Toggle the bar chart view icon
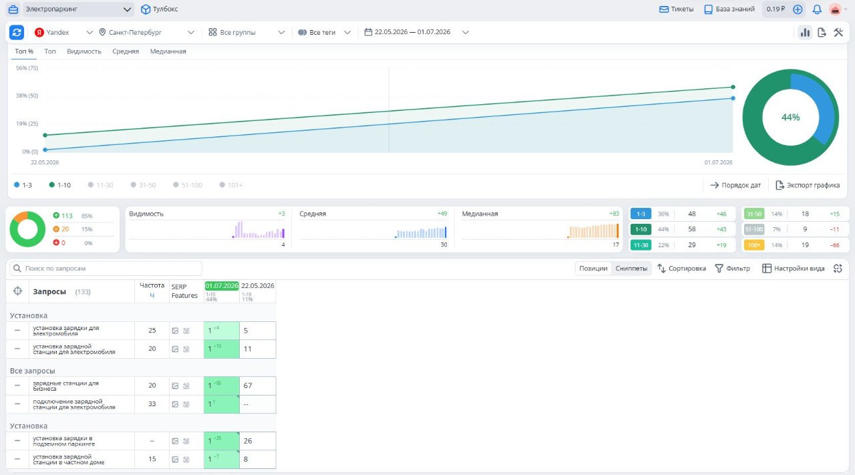The height and width of the screenshot is (475, 855). tap(805, 32)
